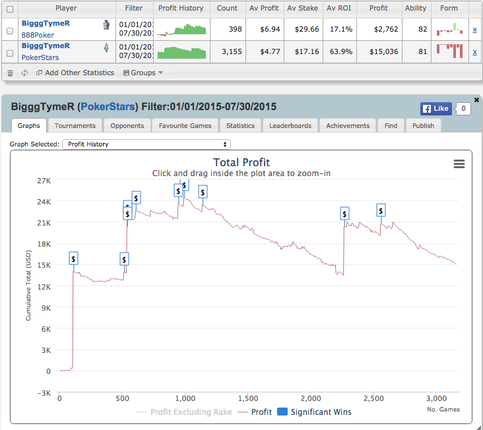This screenshot has width=483, height=430.
Task: Sort by the Av Stake column header
Action: coord(302,9)
